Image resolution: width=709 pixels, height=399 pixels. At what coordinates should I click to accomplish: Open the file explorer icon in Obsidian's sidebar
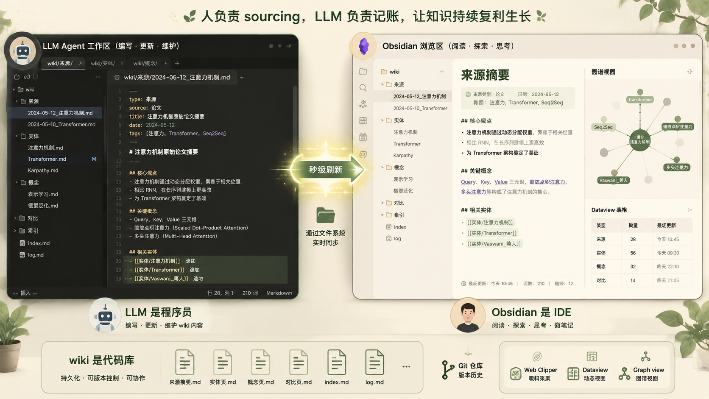pyautogui.click(x=363, y=71)
